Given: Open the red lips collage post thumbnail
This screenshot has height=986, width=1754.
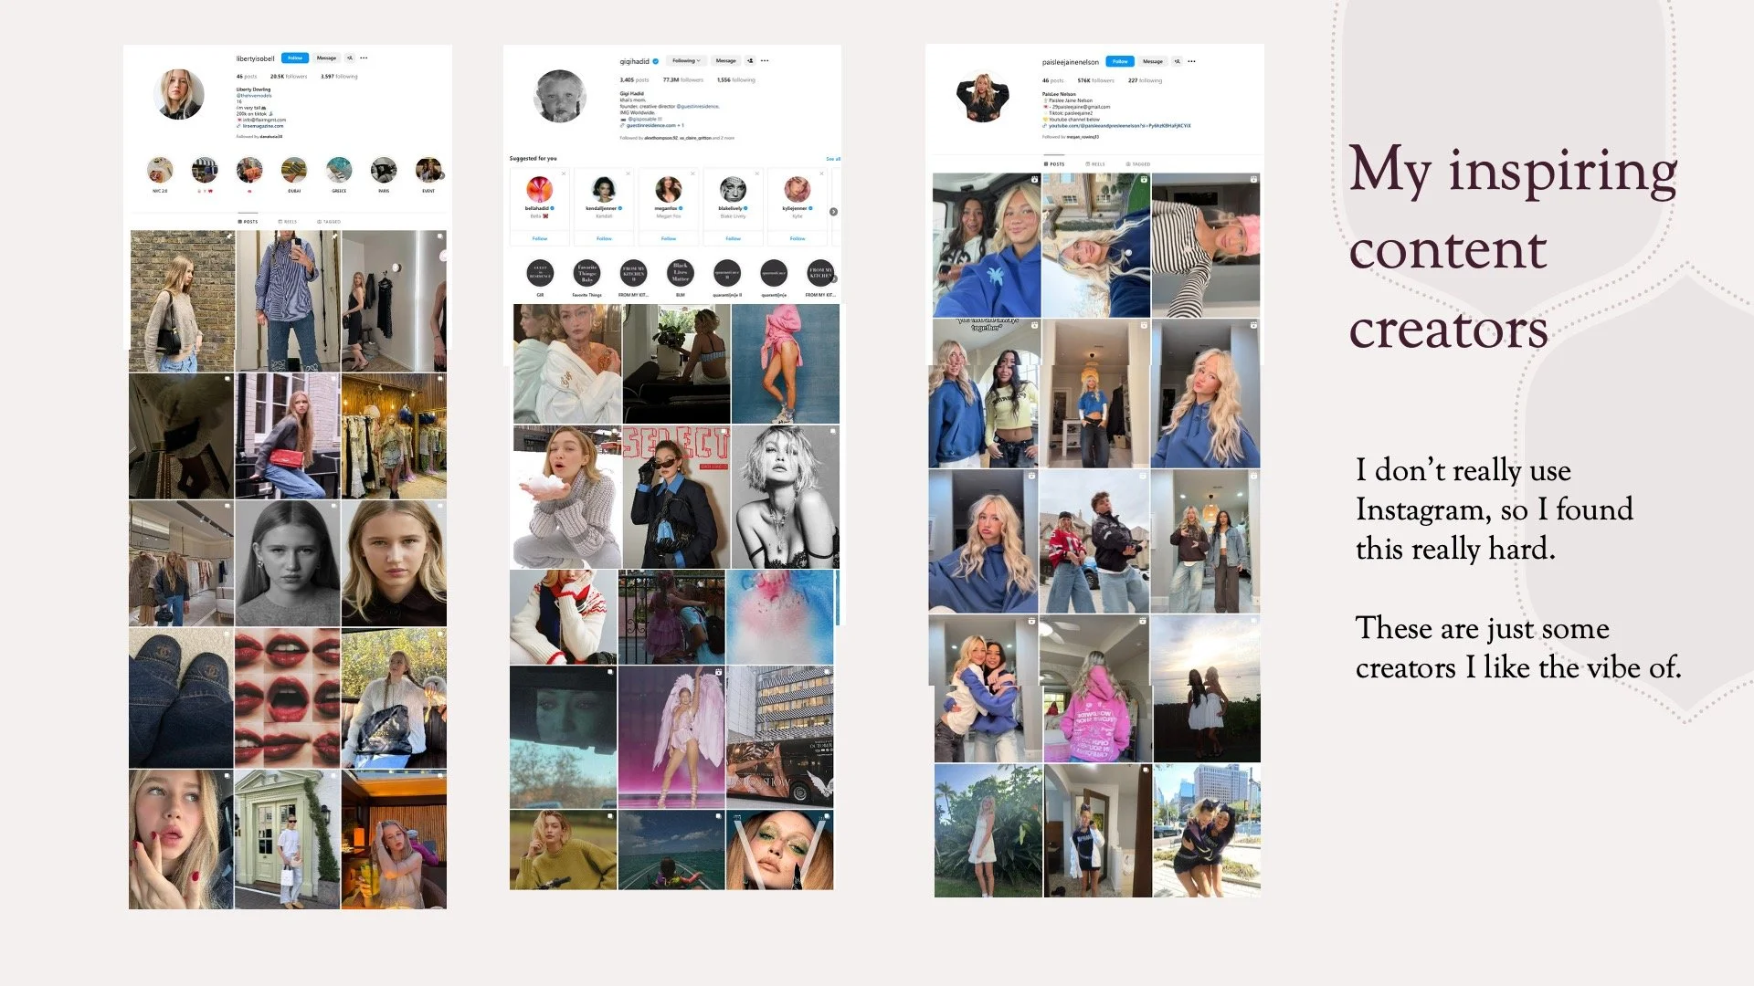Looking at the screenshot, I should (287, 698).
